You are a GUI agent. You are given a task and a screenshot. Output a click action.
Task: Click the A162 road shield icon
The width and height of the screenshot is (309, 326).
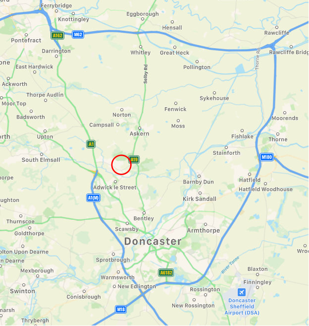(x=57, y=36)
